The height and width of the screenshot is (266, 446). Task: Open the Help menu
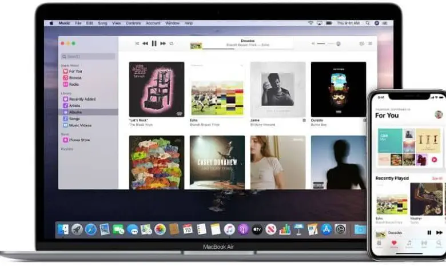click(x=189, y=23)
